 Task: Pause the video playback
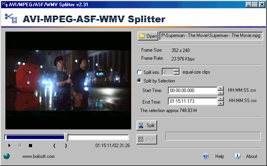(20, 146)
